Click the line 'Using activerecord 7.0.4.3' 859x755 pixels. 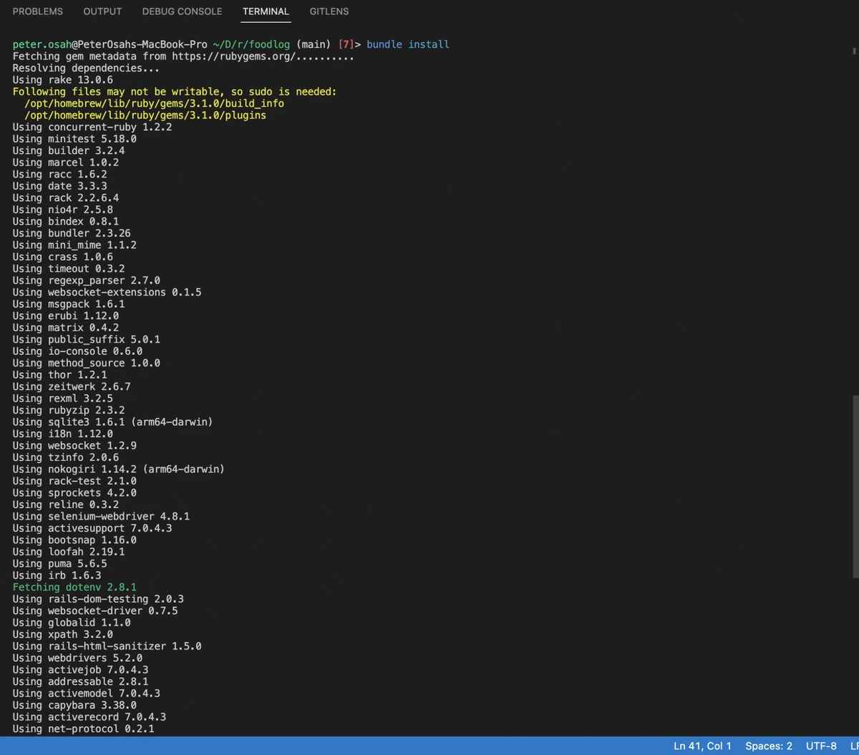click(x=89, y=717)
